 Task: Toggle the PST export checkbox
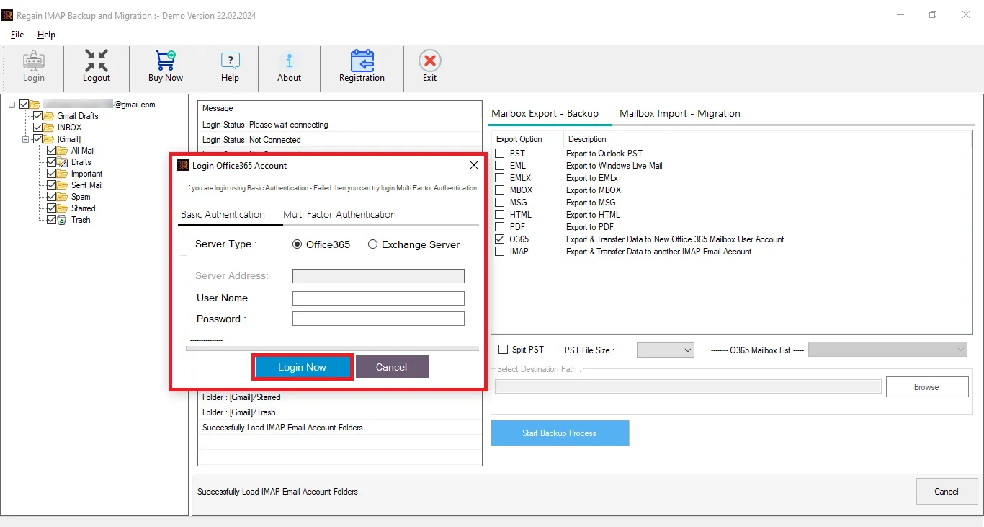pos(500,154)
